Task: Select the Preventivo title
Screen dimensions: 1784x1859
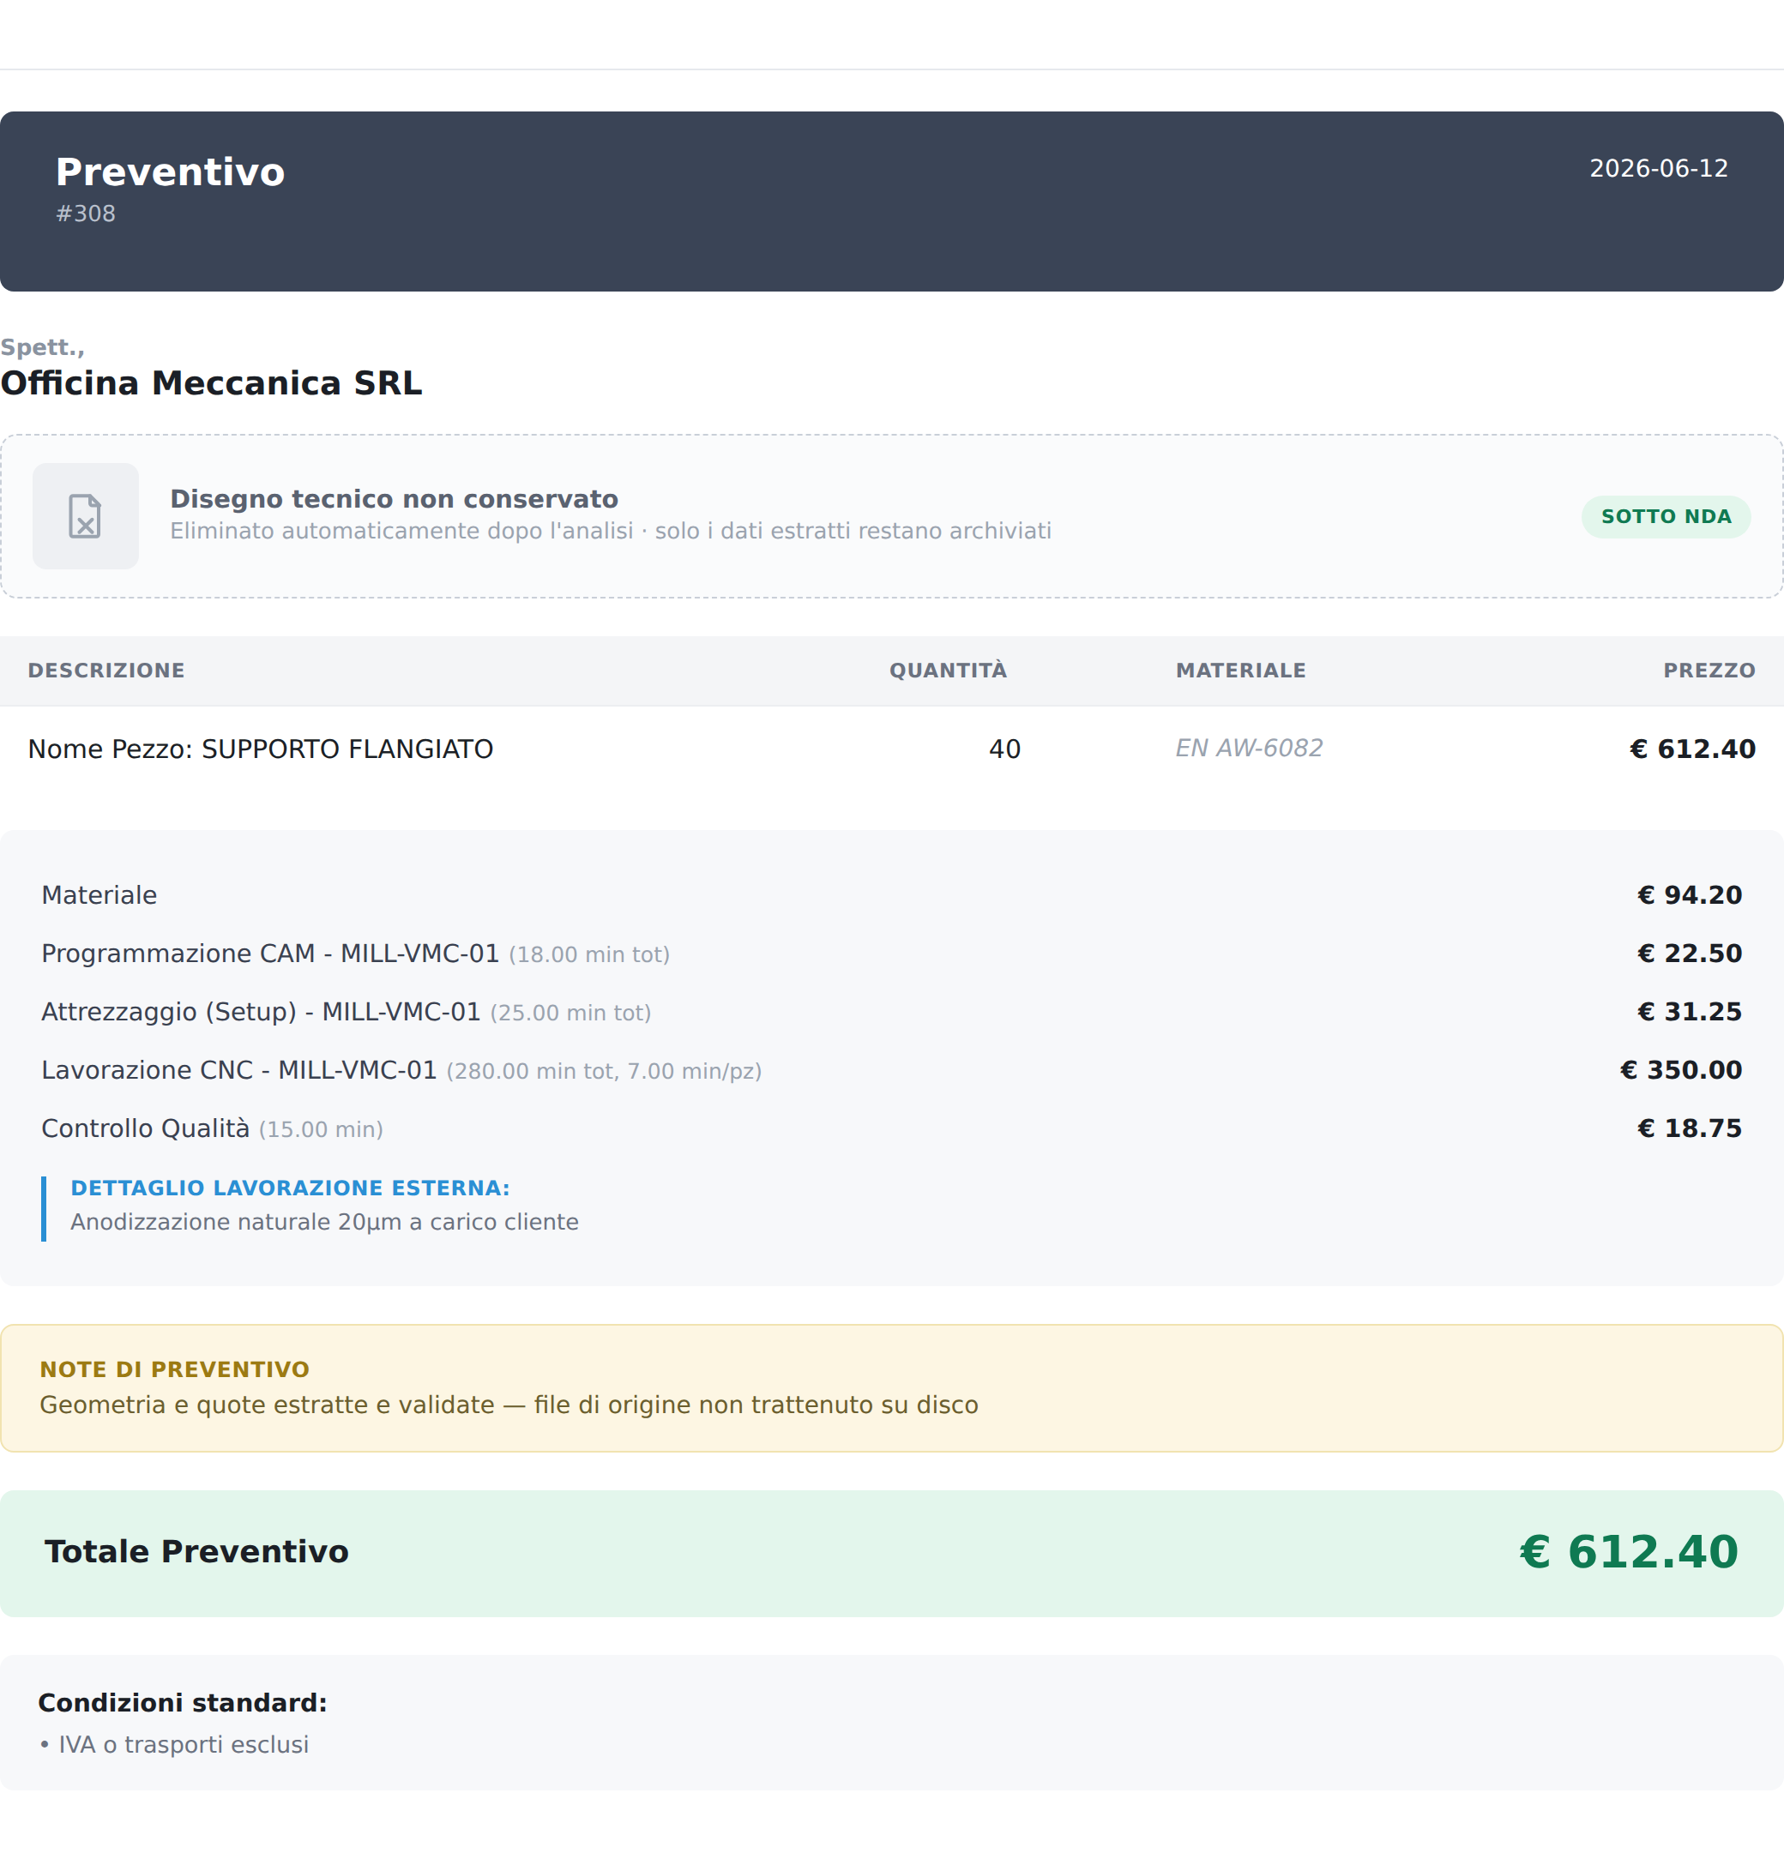Action: (x=170, y=172)
